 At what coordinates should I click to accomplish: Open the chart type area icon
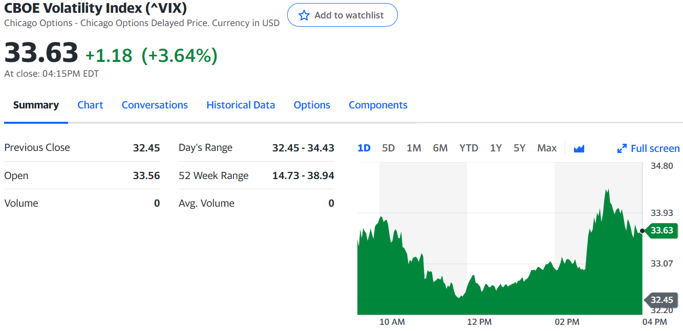click(x=579, y=149)
